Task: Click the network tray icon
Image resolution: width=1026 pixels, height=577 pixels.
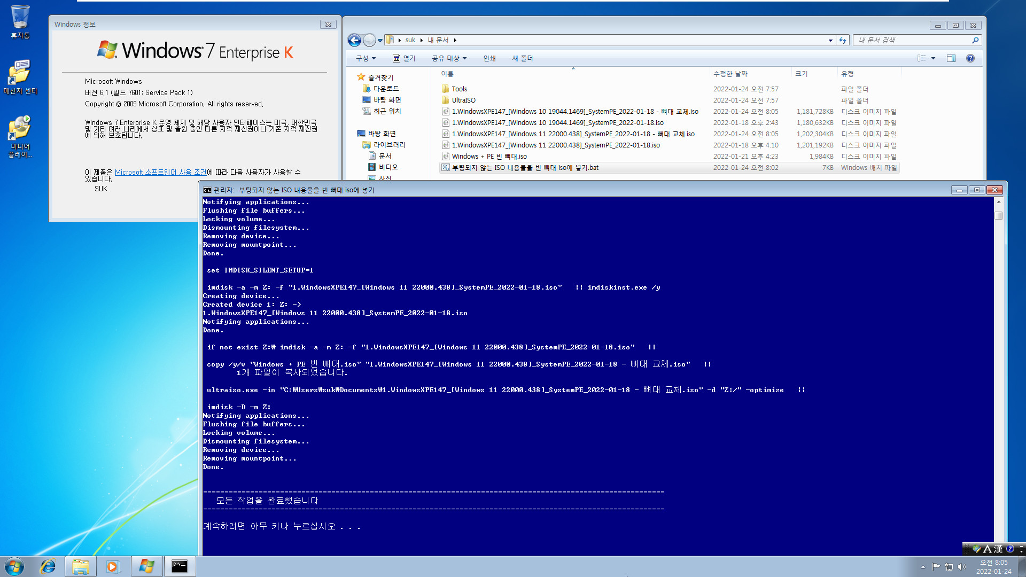Action: point(949,567)
